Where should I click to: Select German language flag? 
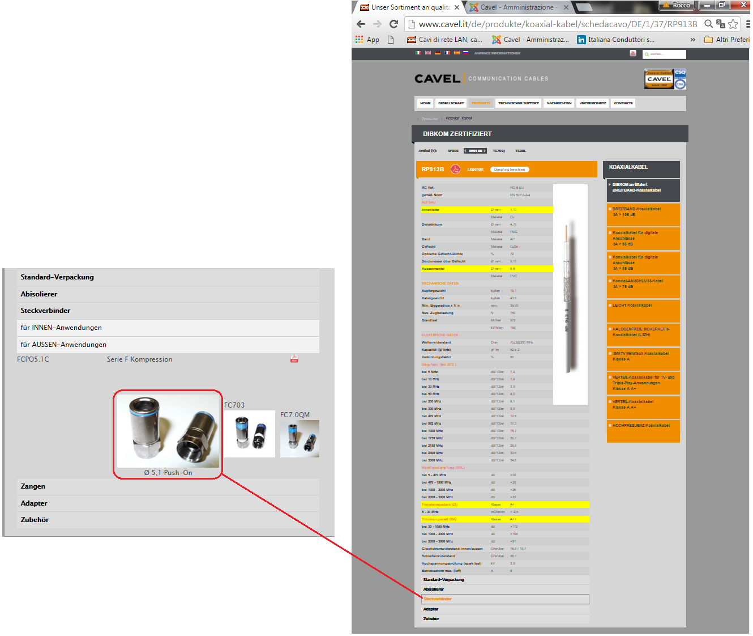[438, 53]
